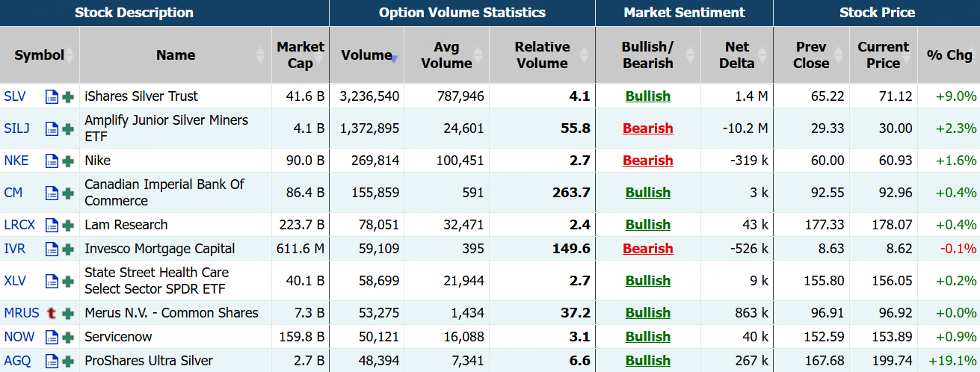Open the report page icon for NKE
The image size is (980, 372).
(52, 161)
